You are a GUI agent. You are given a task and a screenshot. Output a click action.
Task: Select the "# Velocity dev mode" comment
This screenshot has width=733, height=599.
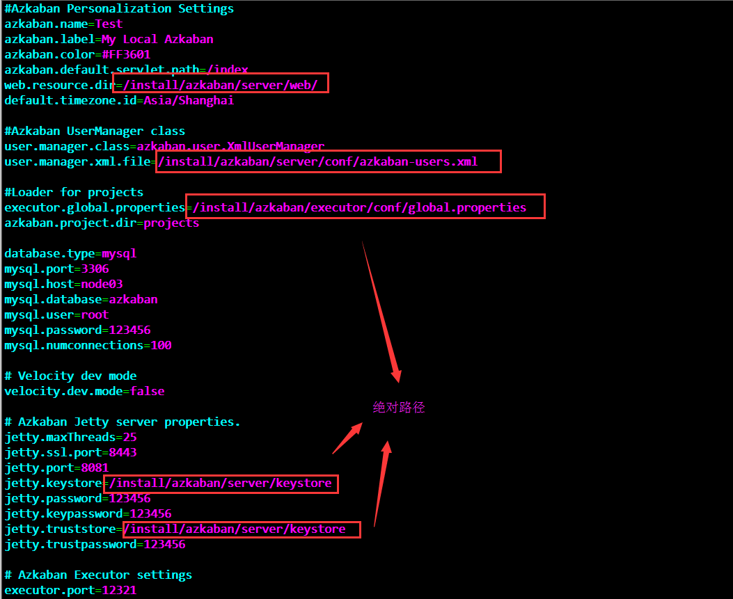point(70,376)
